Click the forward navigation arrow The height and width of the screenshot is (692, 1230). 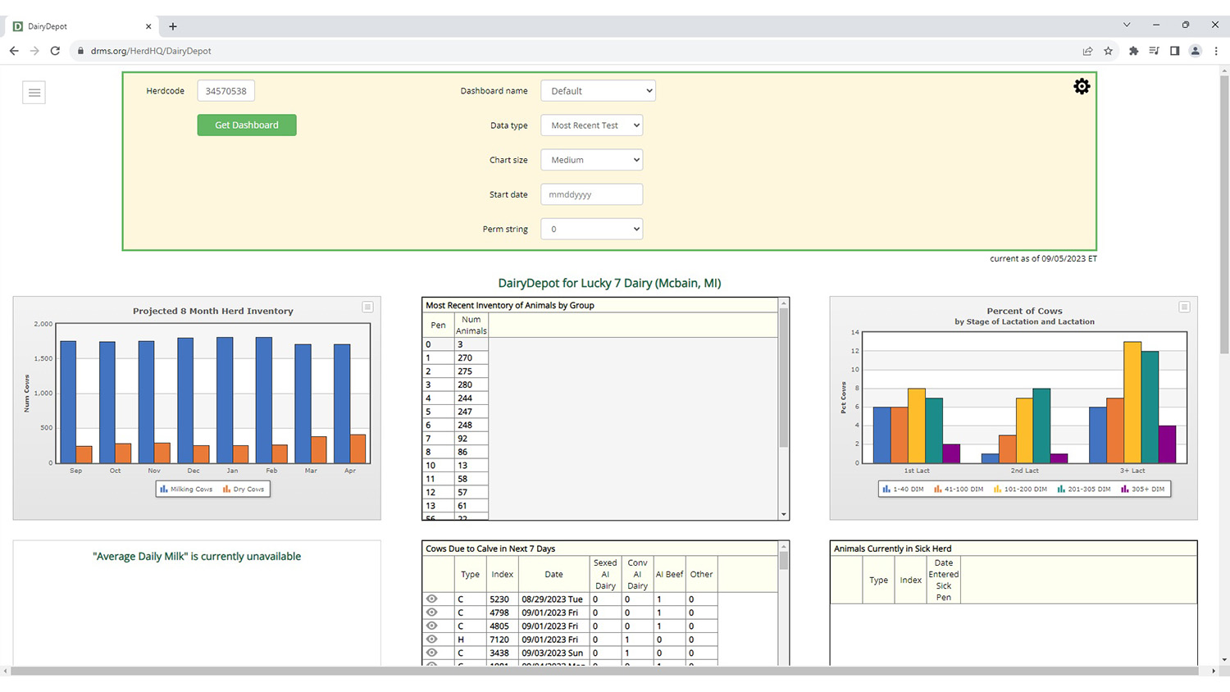(34, 51)
